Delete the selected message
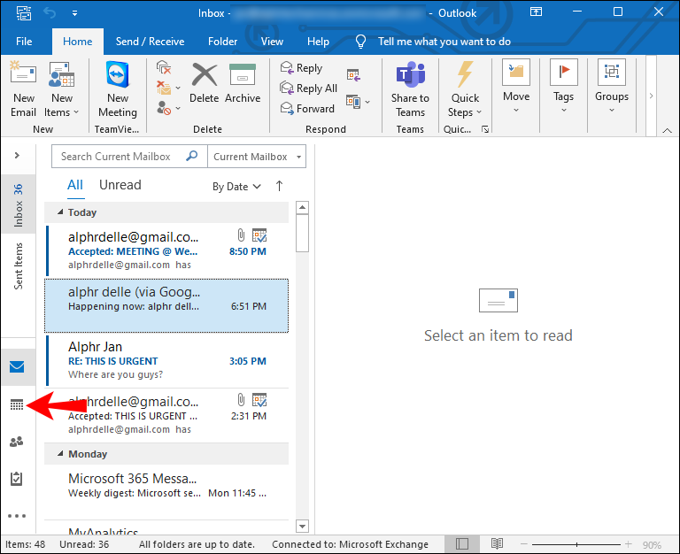680x554 pixels. 205,83
